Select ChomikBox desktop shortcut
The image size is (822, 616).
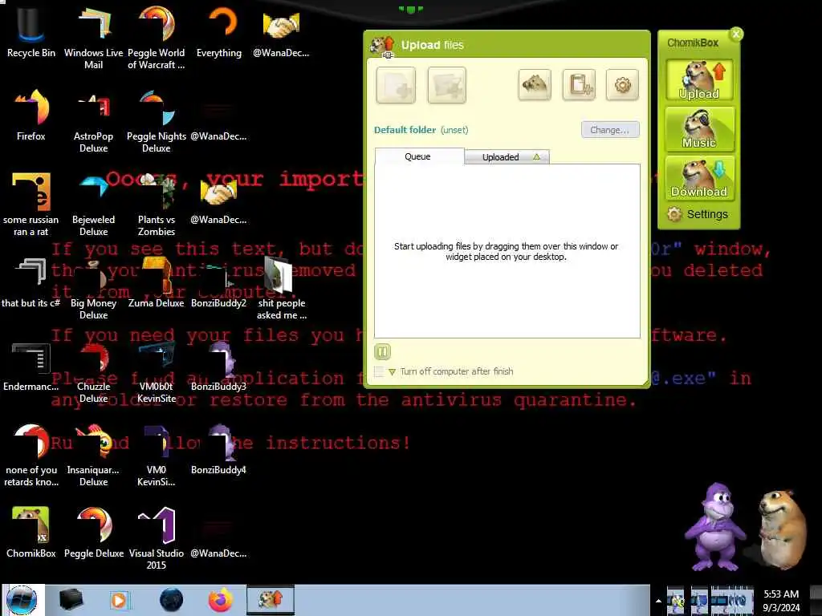tap(31, 533)
